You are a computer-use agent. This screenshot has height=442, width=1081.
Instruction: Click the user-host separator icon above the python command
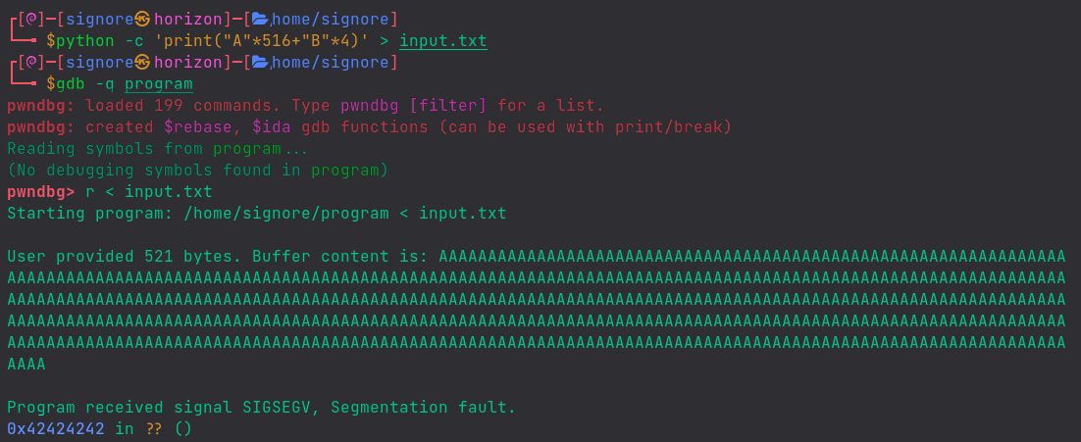[x=143, y=19]
